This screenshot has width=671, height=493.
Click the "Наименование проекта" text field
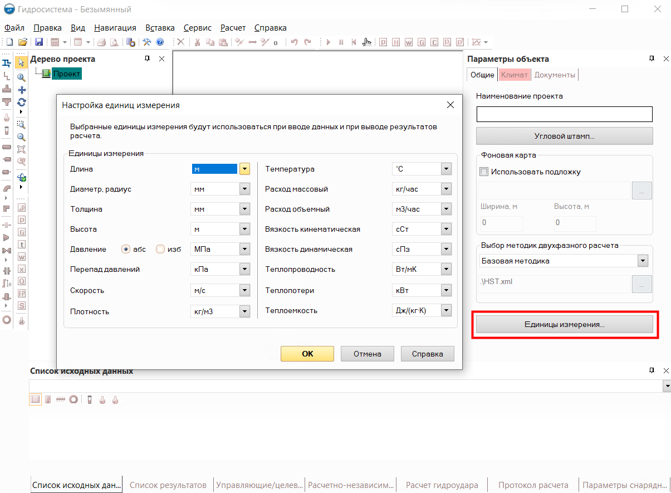click(564, 114)
